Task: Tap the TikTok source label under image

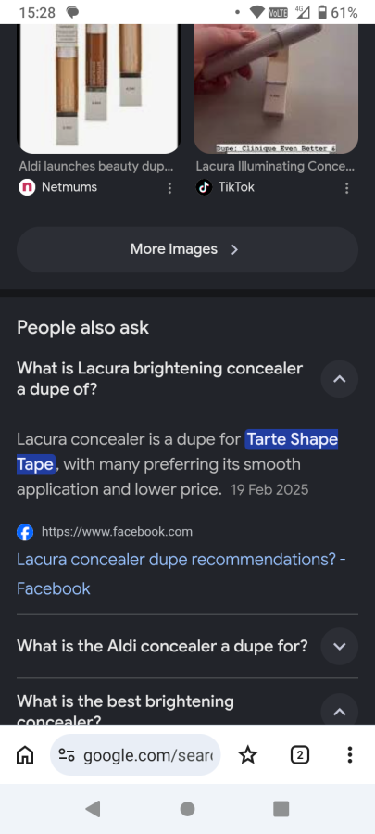Action: point(236,187)
